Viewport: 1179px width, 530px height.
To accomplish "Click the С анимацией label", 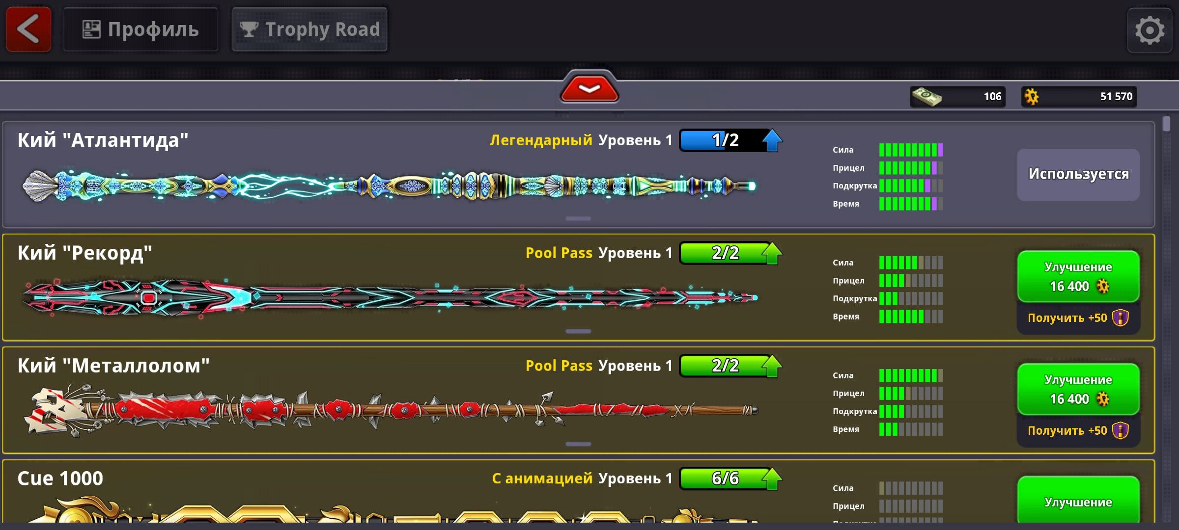I will tap(542, 478).
